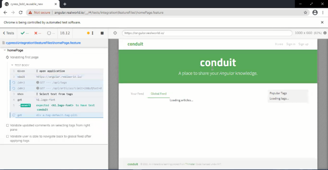Open the Chrome profile avatar icon

[315, 12]
